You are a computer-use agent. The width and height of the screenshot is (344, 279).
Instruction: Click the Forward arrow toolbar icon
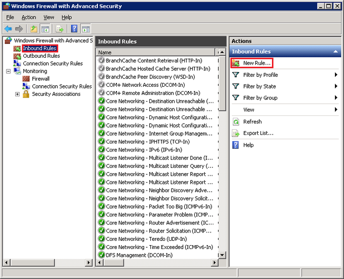[19, 29]
